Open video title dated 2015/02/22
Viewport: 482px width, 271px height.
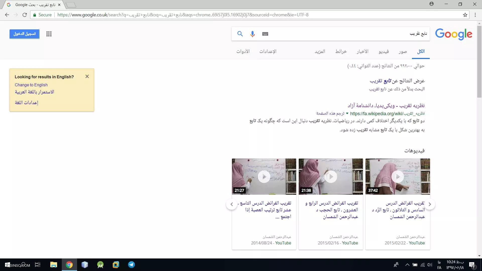tap(398, 210)
